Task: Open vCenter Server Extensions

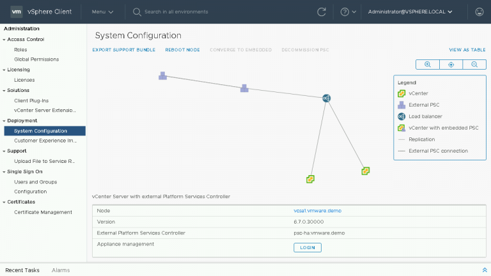Action: point(45,111)
